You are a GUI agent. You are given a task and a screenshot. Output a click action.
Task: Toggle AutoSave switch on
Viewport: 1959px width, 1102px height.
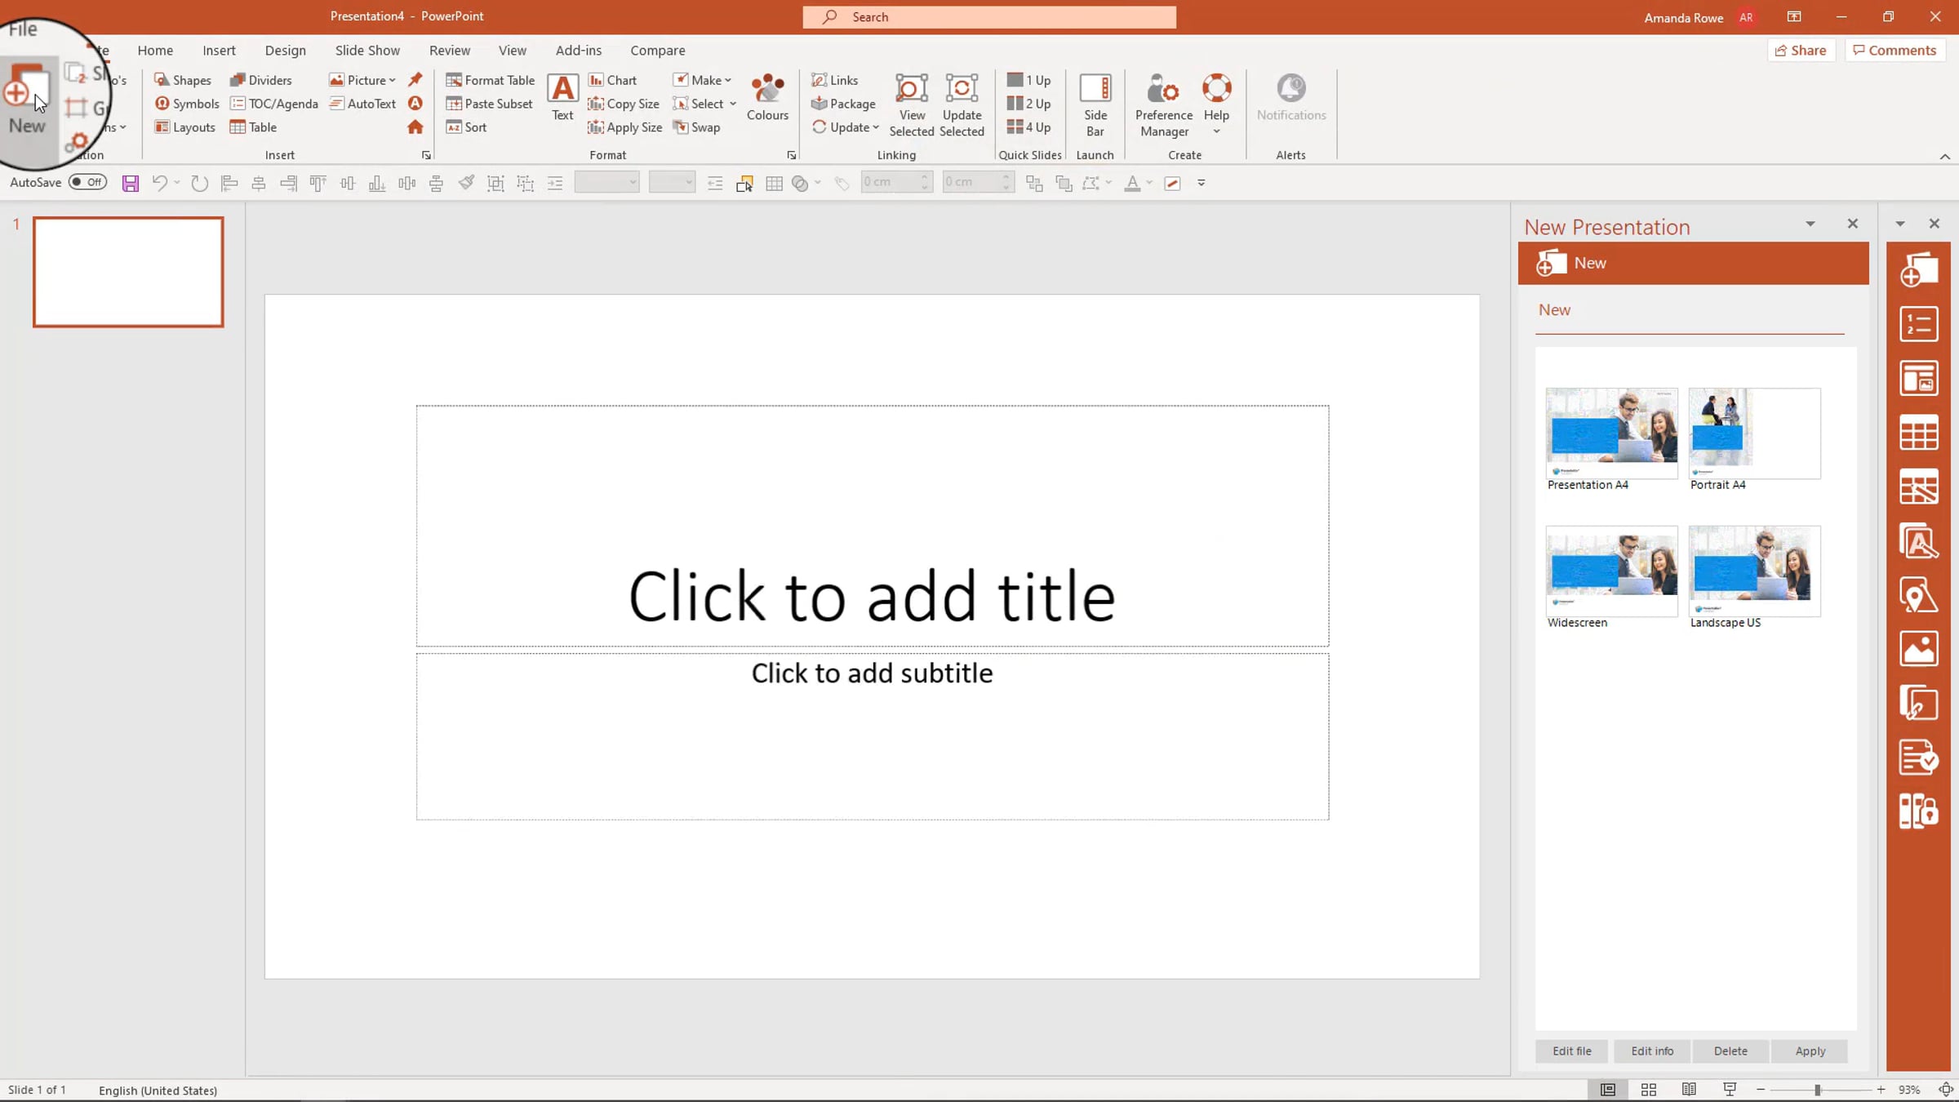tap(87, 182)
